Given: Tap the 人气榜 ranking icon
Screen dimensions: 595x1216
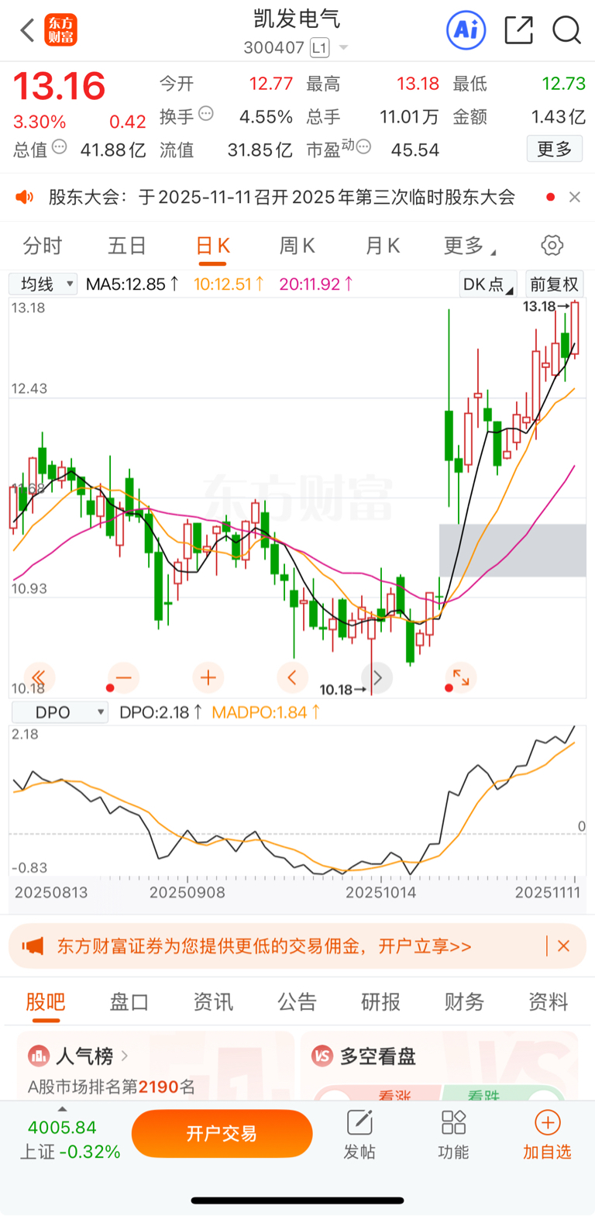Looking at the screenshot, I should click(x=39, y=1056).
